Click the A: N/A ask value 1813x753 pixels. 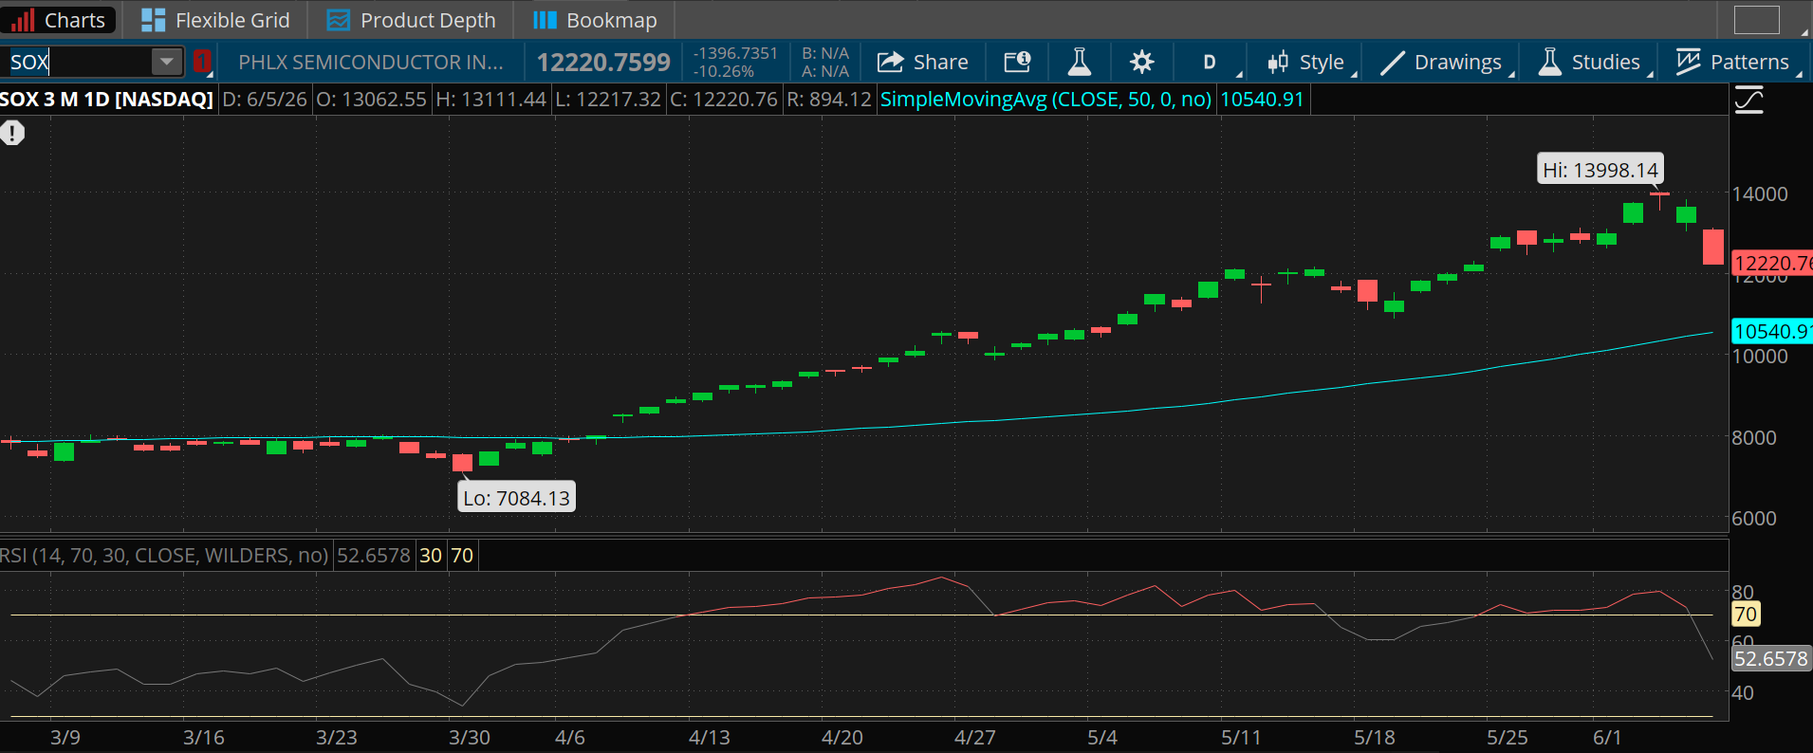click(825, 71)
